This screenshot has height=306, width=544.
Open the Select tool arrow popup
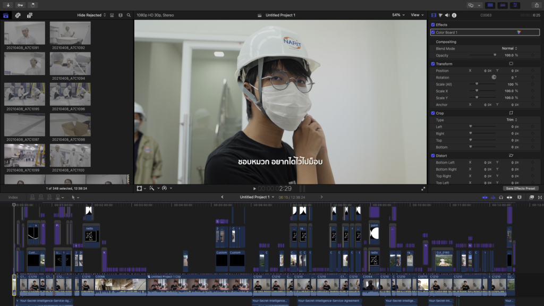click(x=75, y=198)
